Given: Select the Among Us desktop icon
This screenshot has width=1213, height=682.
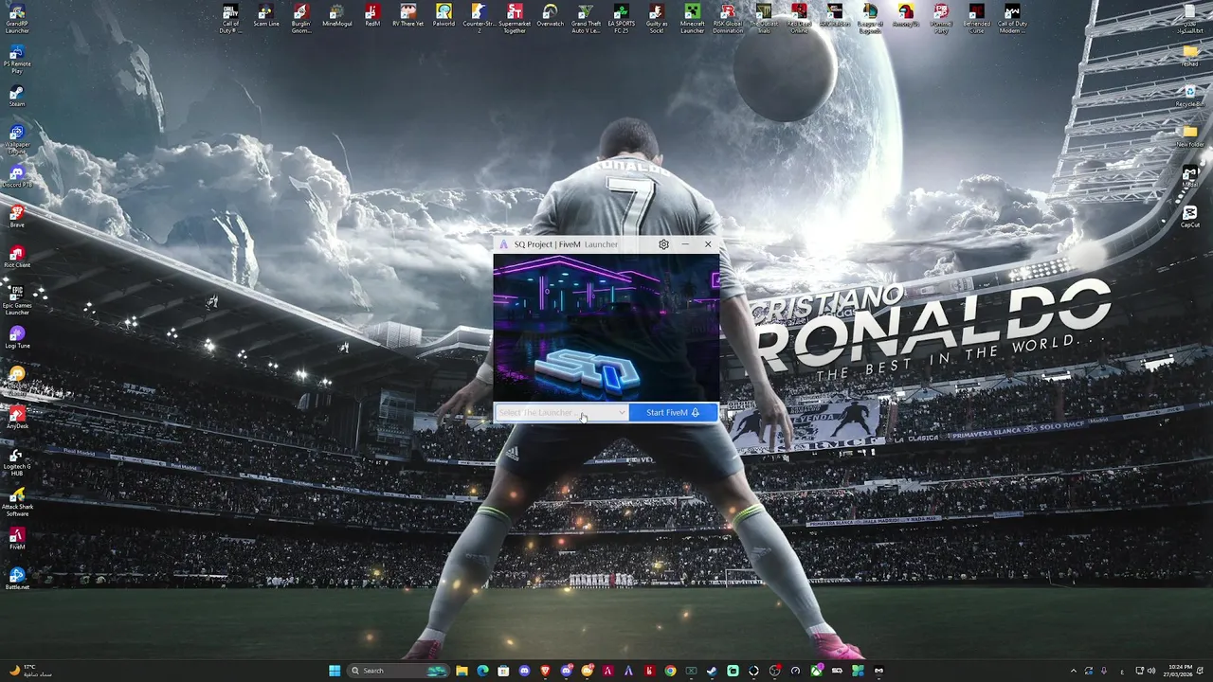Looking at the screenshot, I should pyautogui.click(x=905, y=16).
